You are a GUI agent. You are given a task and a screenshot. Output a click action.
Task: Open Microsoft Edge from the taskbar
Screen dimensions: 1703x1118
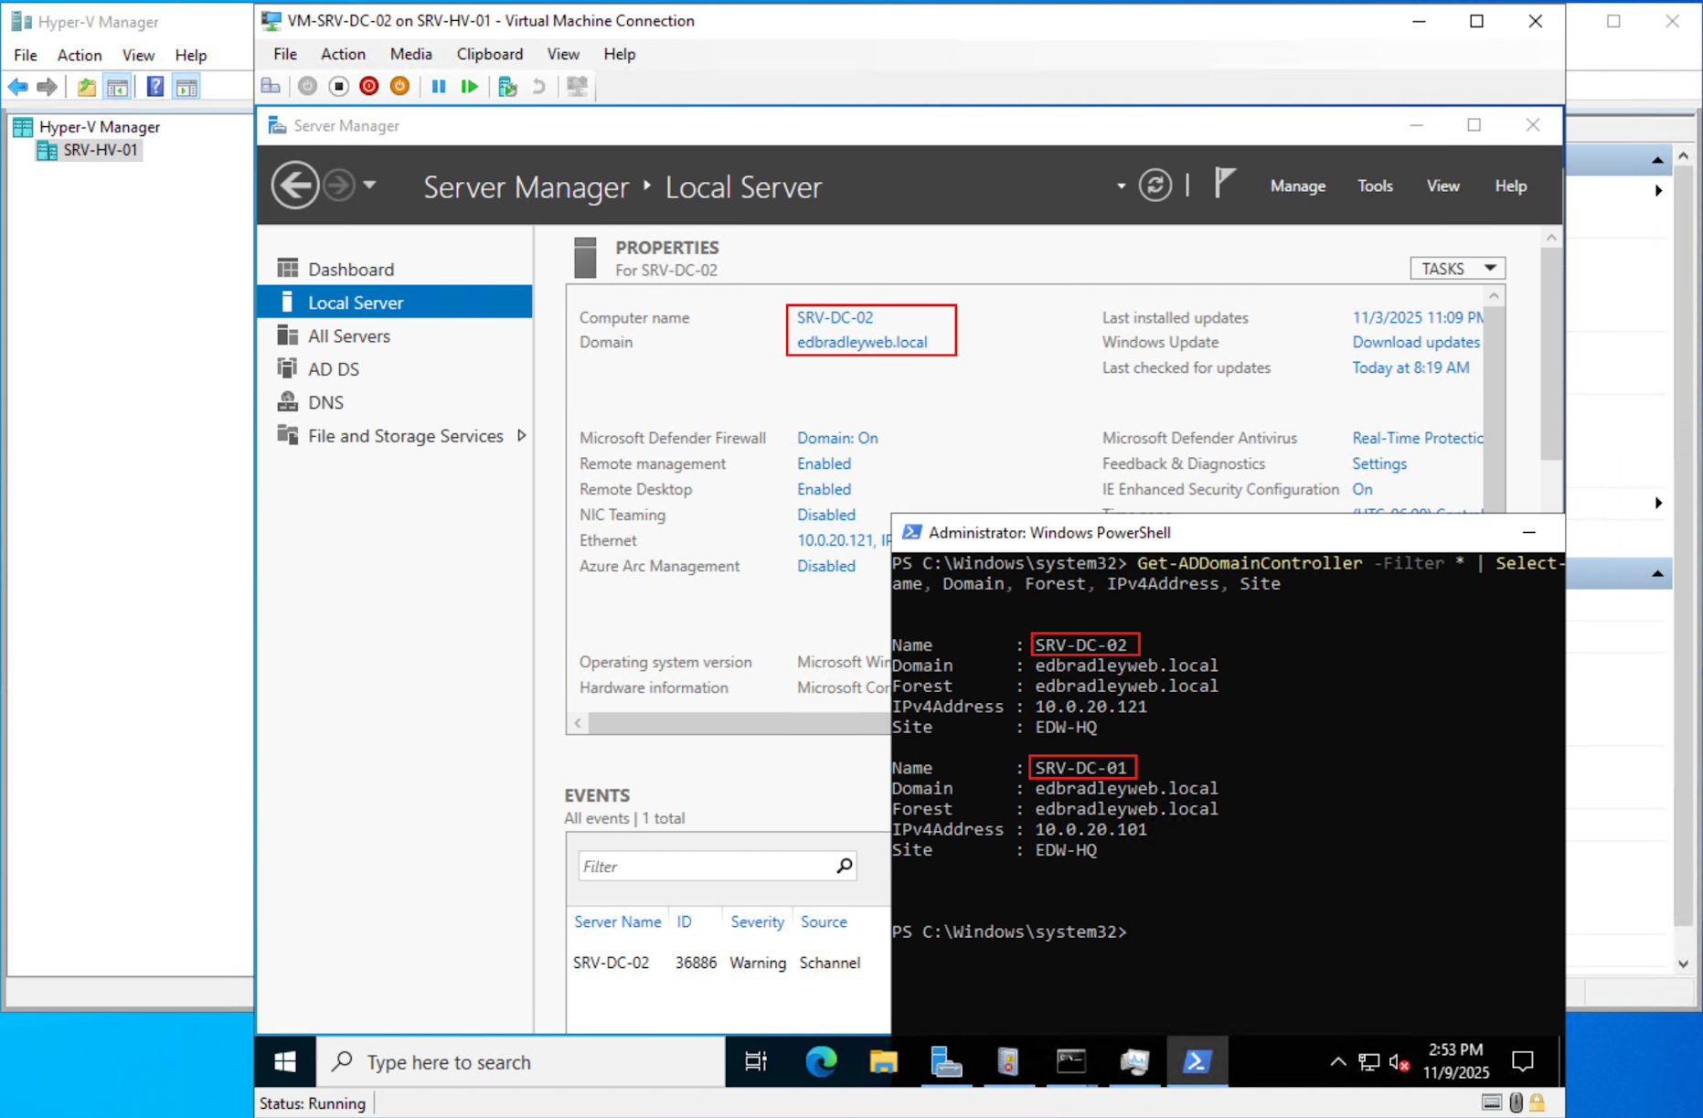pyautogui.click(x=820, y=1061)
